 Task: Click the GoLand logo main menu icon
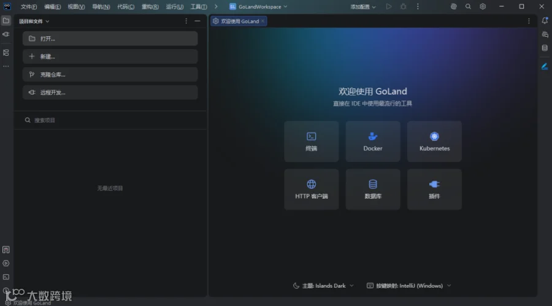click(x=7, y=6)
